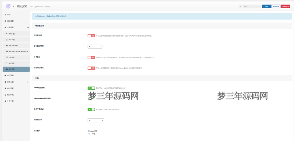The height and width of the screenshot is (141, 294).
Task: Expand 页面设置 using its chevron
Action: point(28,82)
